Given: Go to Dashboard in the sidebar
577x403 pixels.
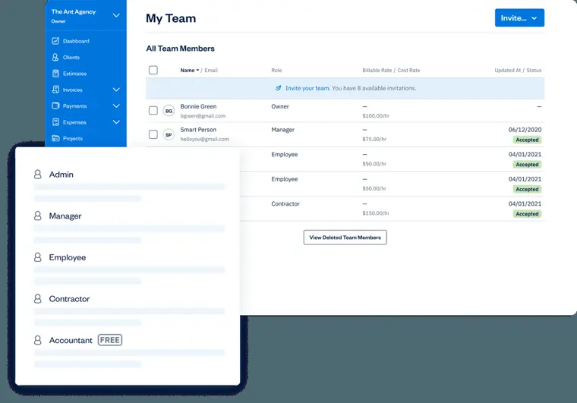Looking at the screenshot, I should 76,41.
